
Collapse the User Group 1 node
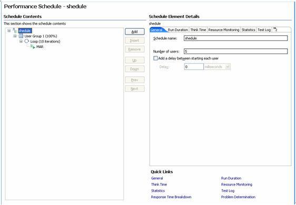[15, 36]
